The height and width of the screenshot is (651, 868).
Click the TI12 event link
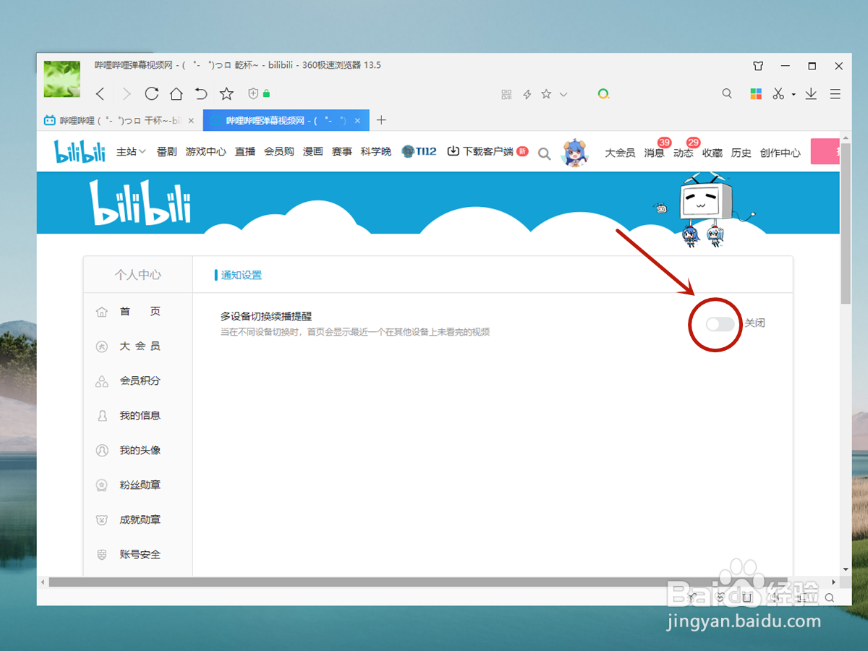419,151
